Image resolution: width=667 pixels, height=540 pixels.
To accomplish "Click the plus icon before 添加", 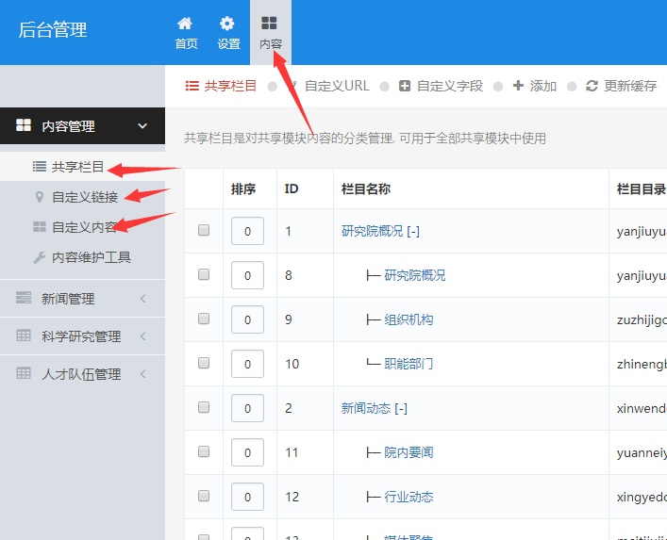I will coord(518,86).
